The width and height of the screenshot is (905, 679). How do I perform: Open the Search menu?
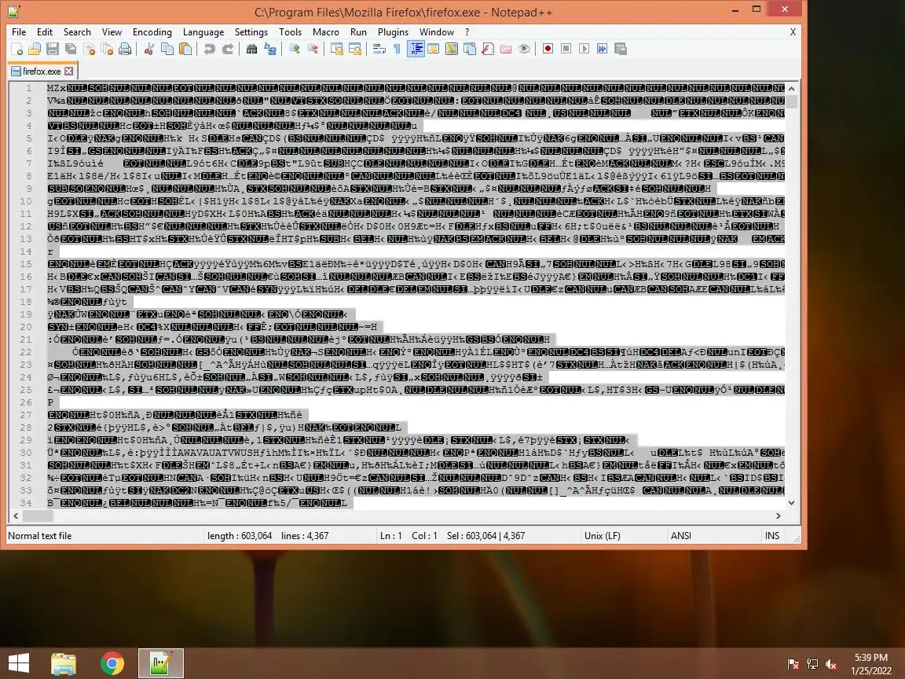(77, 32)
